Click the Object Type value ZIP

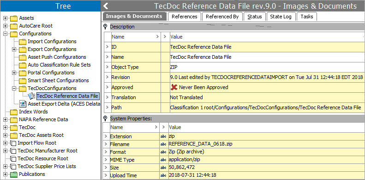174,67
